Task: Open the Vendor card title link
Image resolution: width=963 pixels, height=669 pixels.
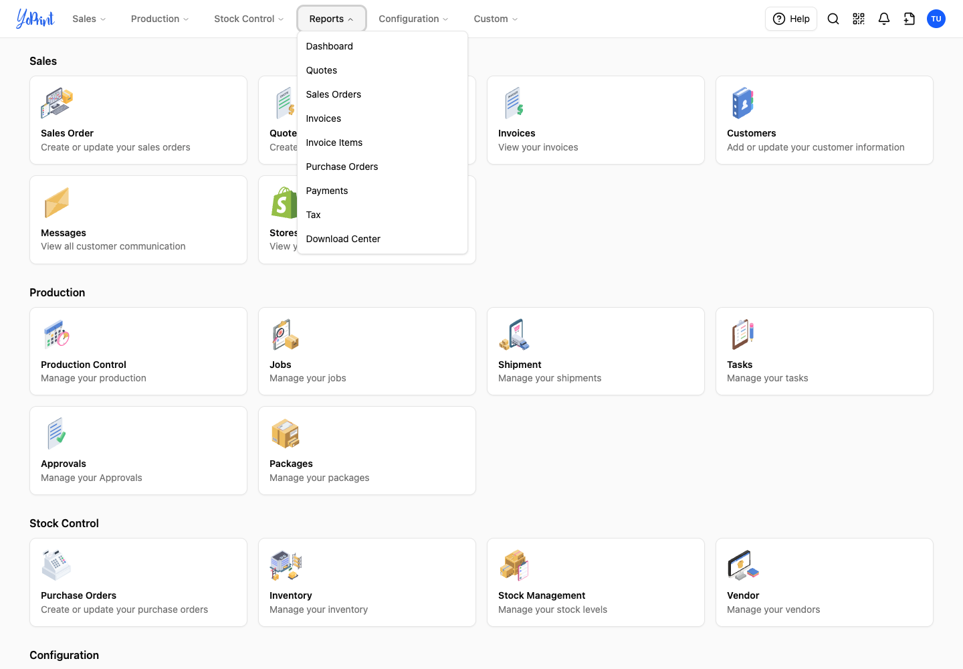Action: click(743, 595)
